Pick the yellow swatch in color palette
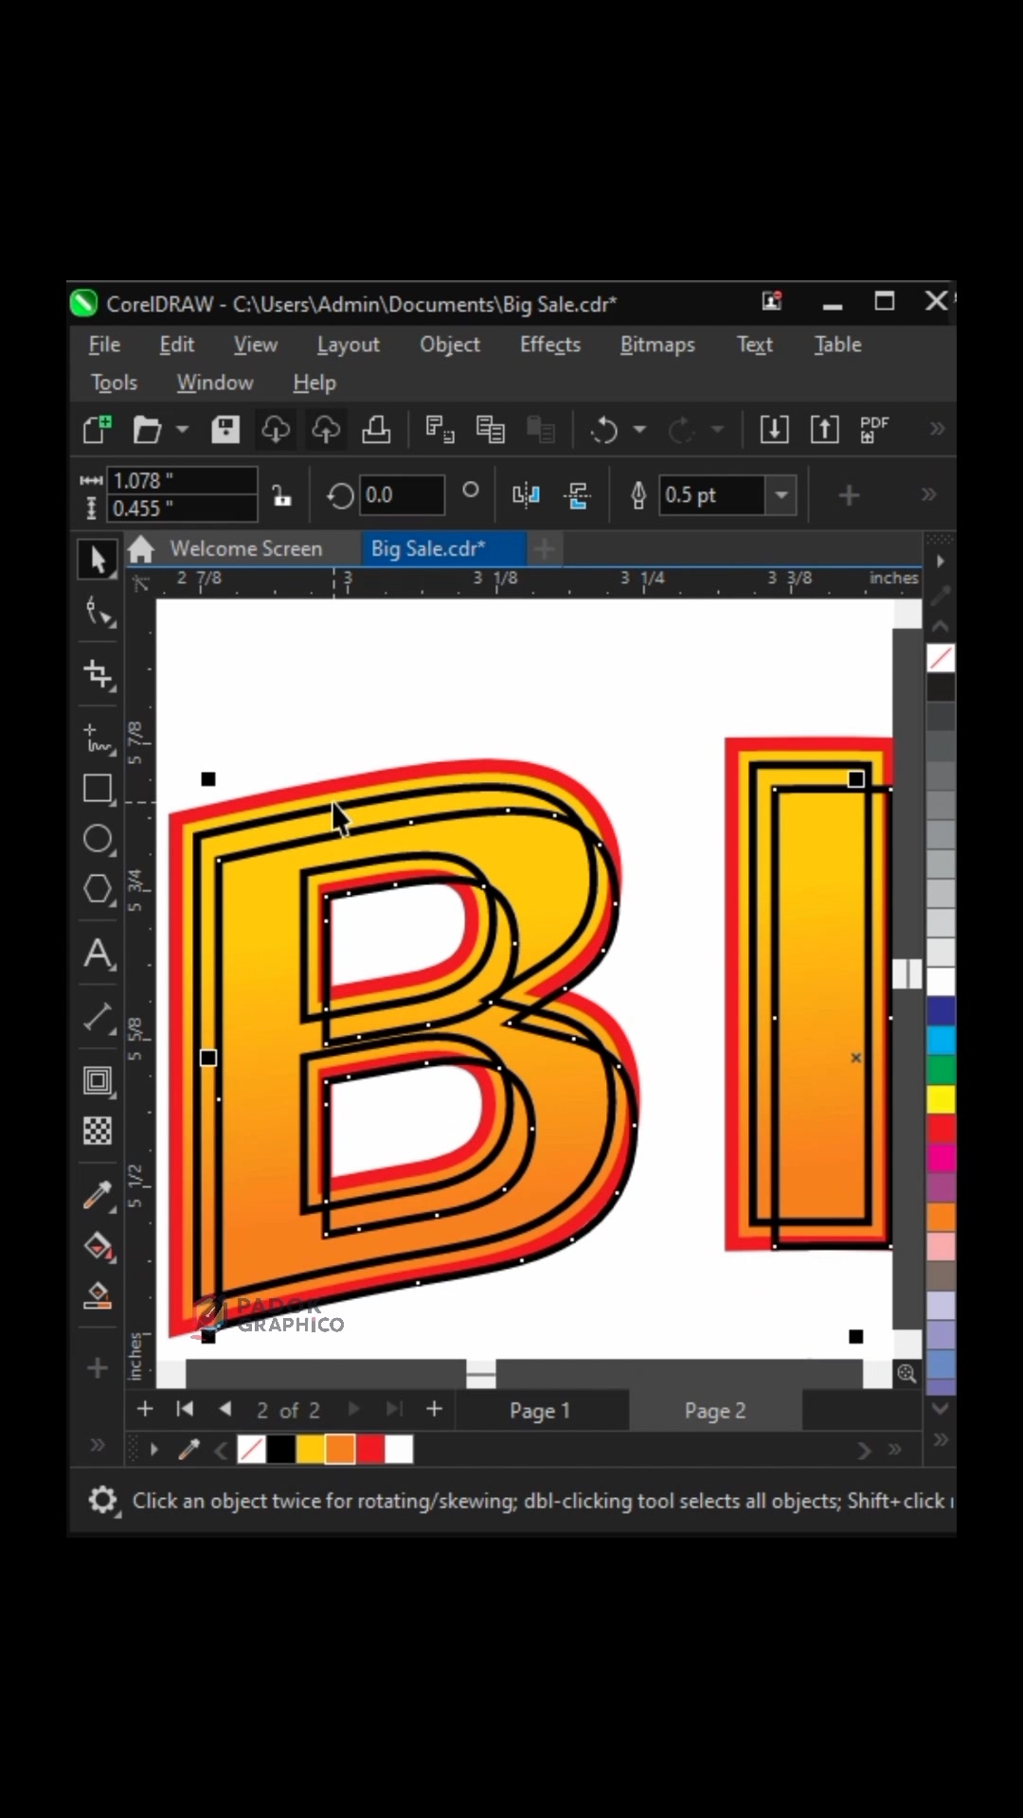Screen dimensions: 1023x1818 tap(941, 1098)
